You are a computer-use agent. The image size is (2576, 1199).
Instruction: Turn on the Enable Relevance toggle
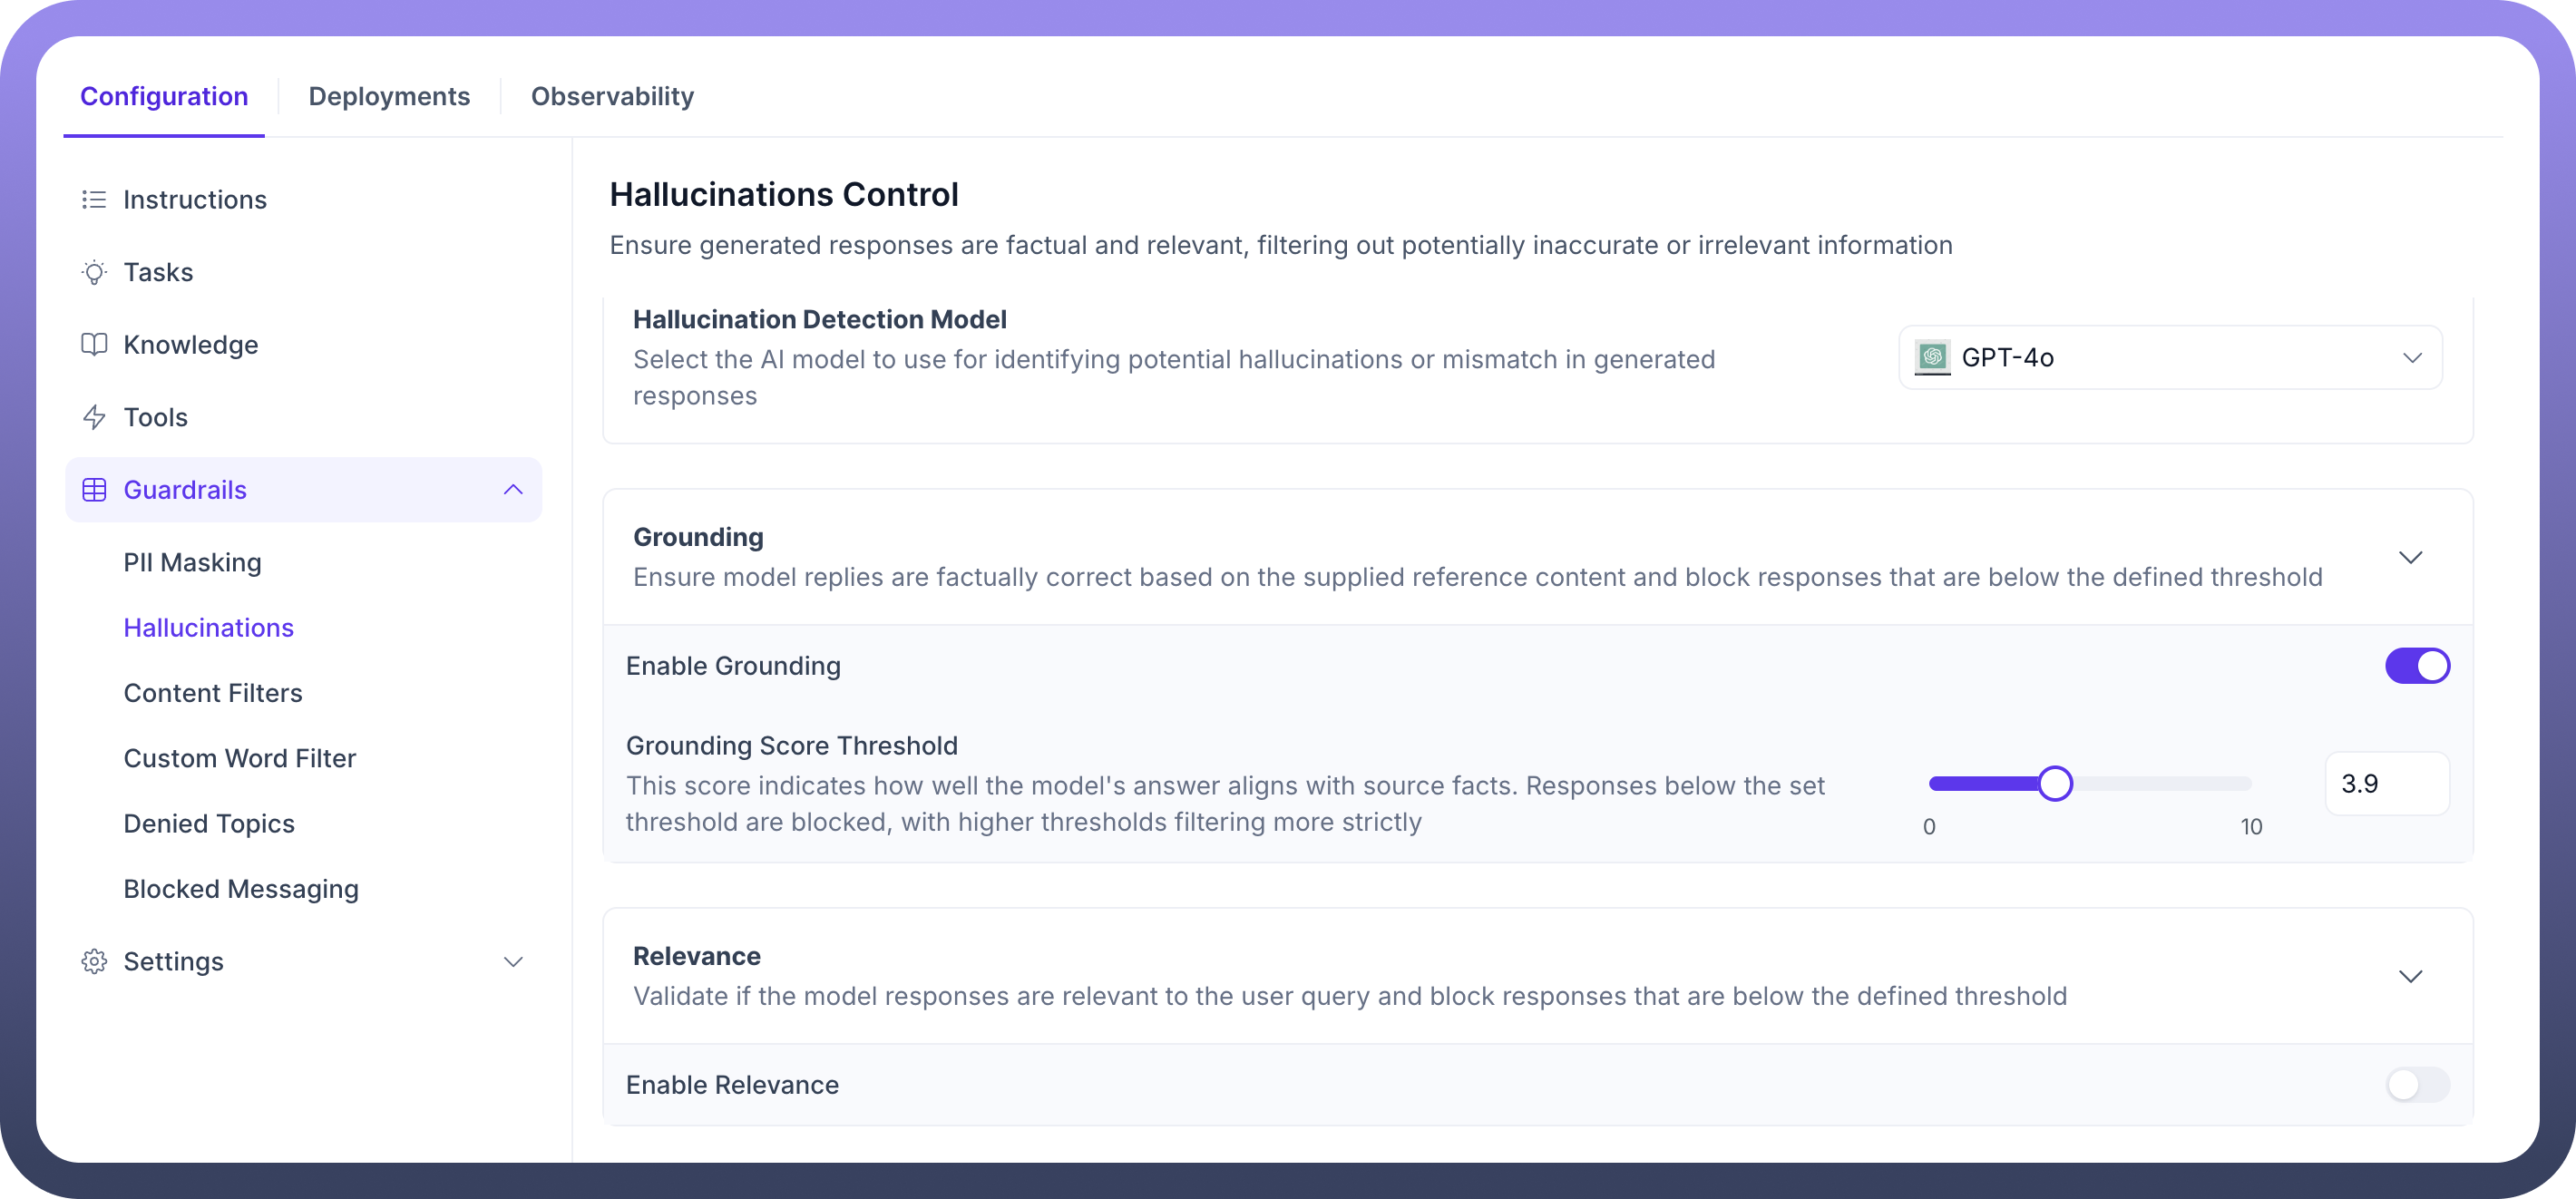point(2417,1084)
